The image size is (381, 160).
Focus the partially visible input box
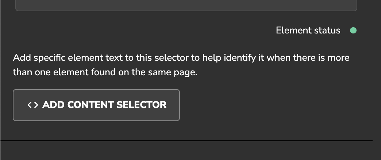click(x=186, y=5)
